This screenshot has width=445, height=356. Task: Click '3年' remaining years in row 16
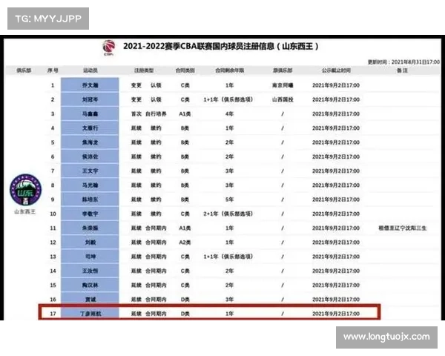(229, 299)
